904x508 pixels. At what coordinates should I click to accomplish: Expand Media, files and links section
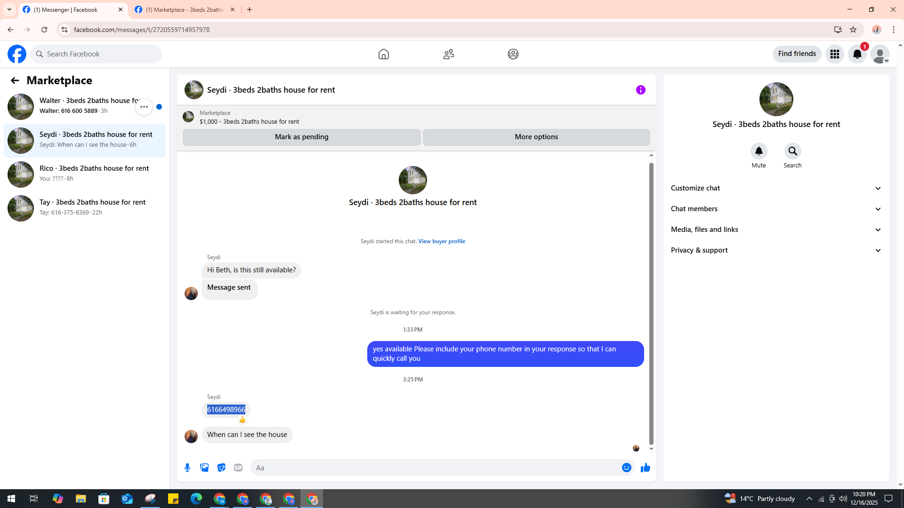pos(776,230)
